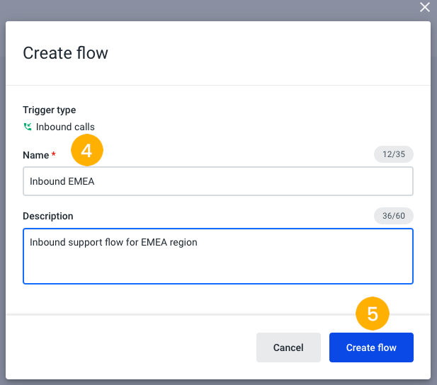437x385 pixels.
Task: Click the 36/60 character counter
Action: click(x=393, y=215)
